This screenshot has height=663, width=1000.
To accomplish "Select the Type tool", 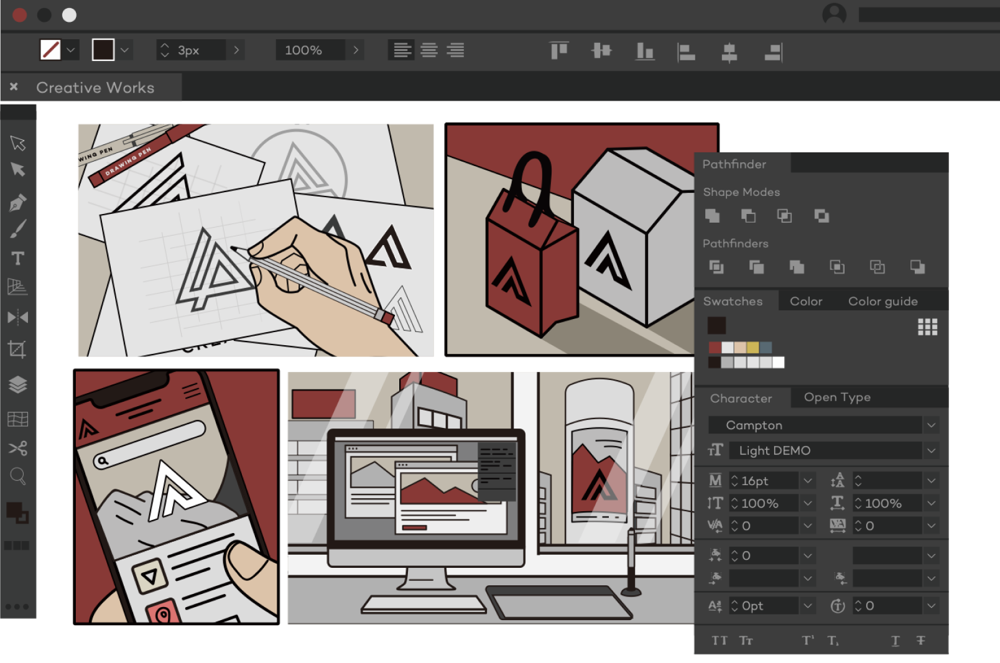I will click(17, 258).
